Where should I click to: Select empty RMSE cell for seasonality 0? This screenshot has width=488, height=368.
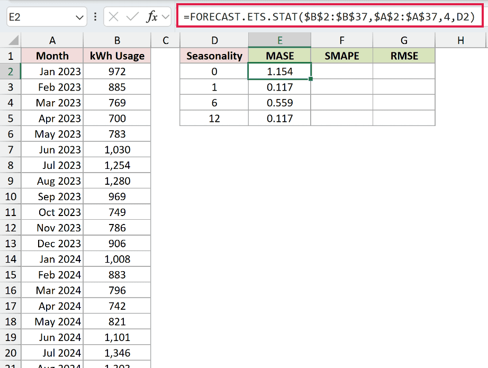point(404,71)
